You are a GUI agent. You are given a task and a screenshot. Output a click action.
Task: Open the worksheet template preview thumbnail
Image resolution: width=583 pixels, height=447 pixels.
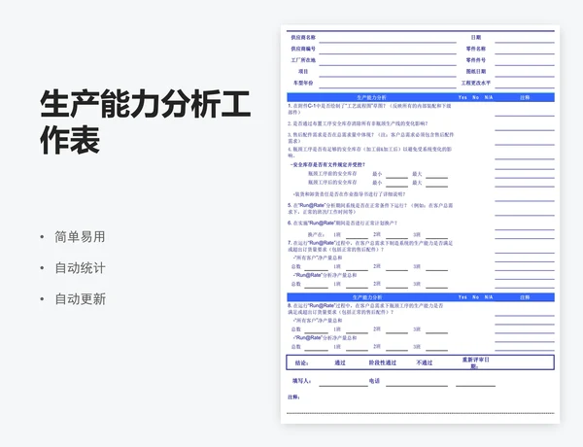420,224
